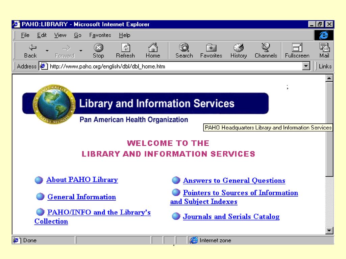Click the bullet beside About PAHO Library
The height and width of the screenshot is (259, 346).
tap(39, 180)
